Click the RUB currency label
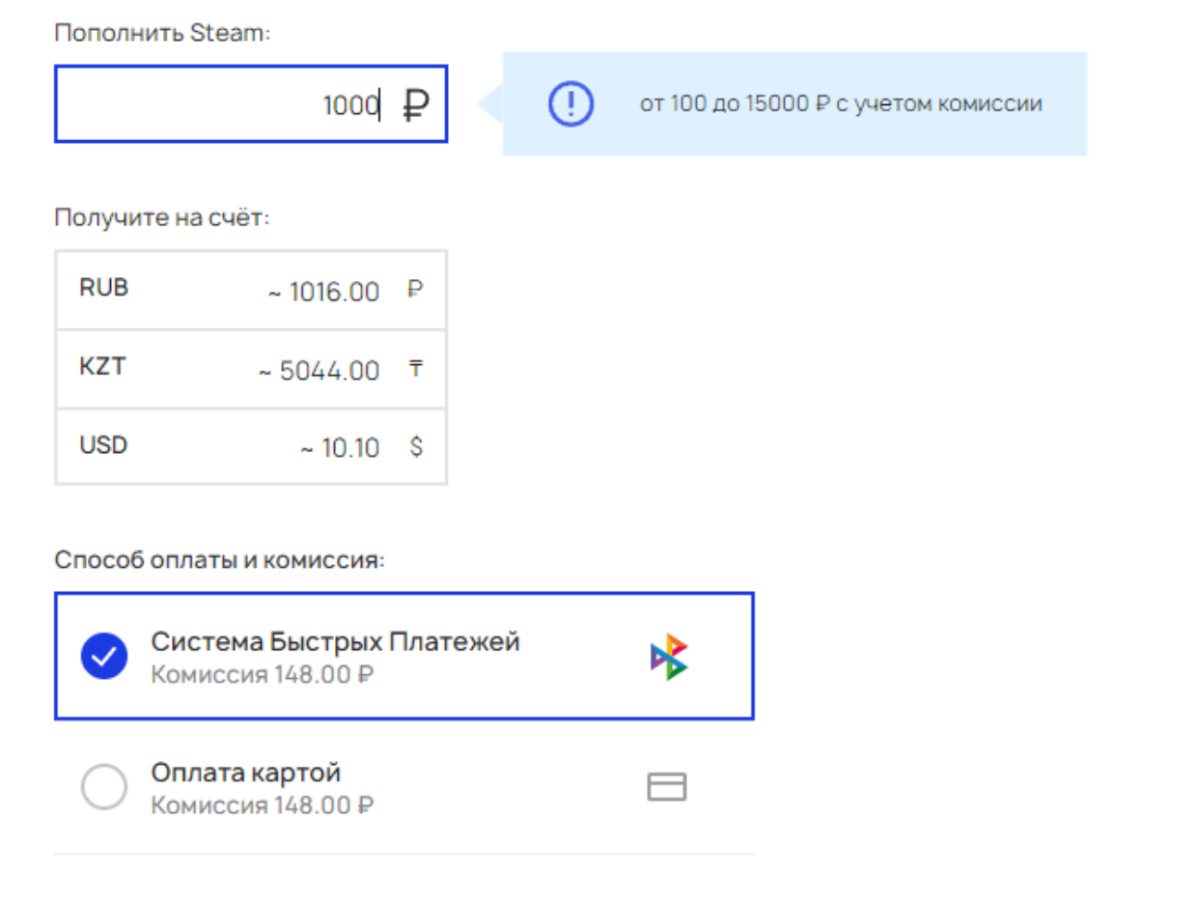 (x=103, y=288)
